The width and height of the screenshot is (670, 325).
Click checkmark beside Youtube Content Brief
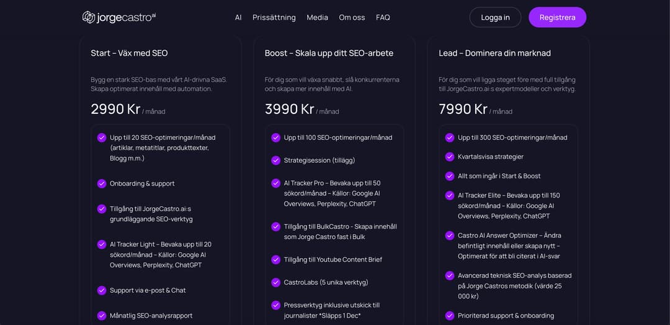275,259
